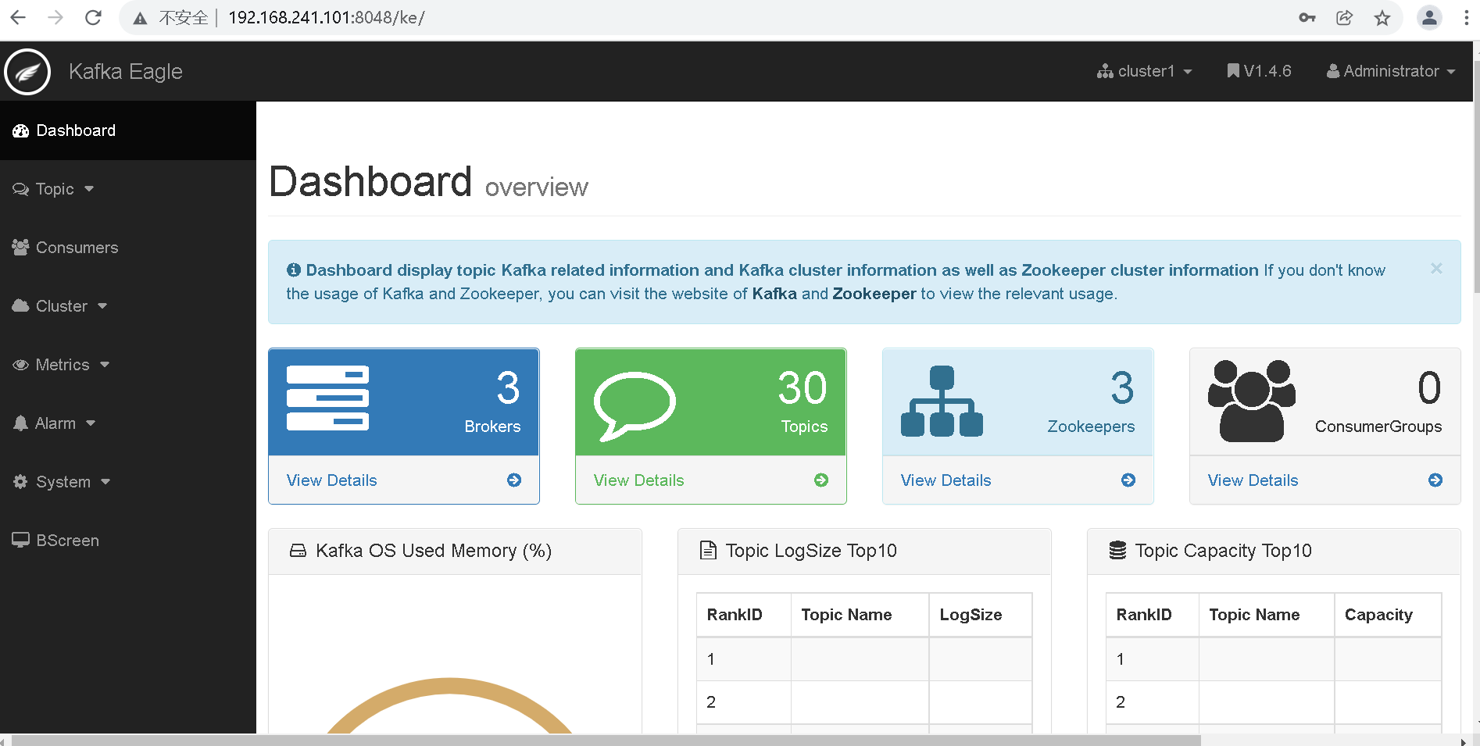The height and width of the screenshot is (746, 1480).
Task: Visit the Kafka website link
Action: pyautogui.click(x=774, y=294)
